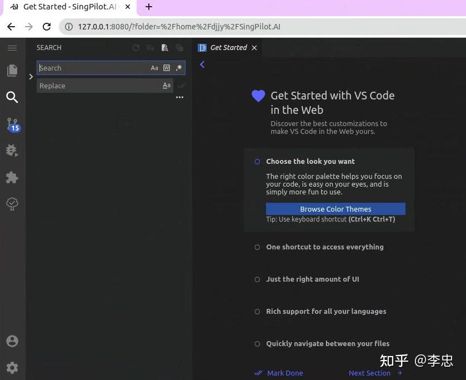Enable Match Whole Word searching
466x380 pixels.
(167, 67)
